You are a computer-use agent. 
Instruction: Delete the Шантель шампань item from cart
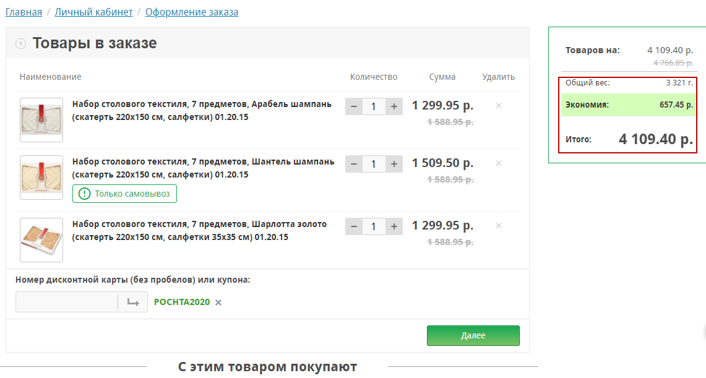[499, 163]
